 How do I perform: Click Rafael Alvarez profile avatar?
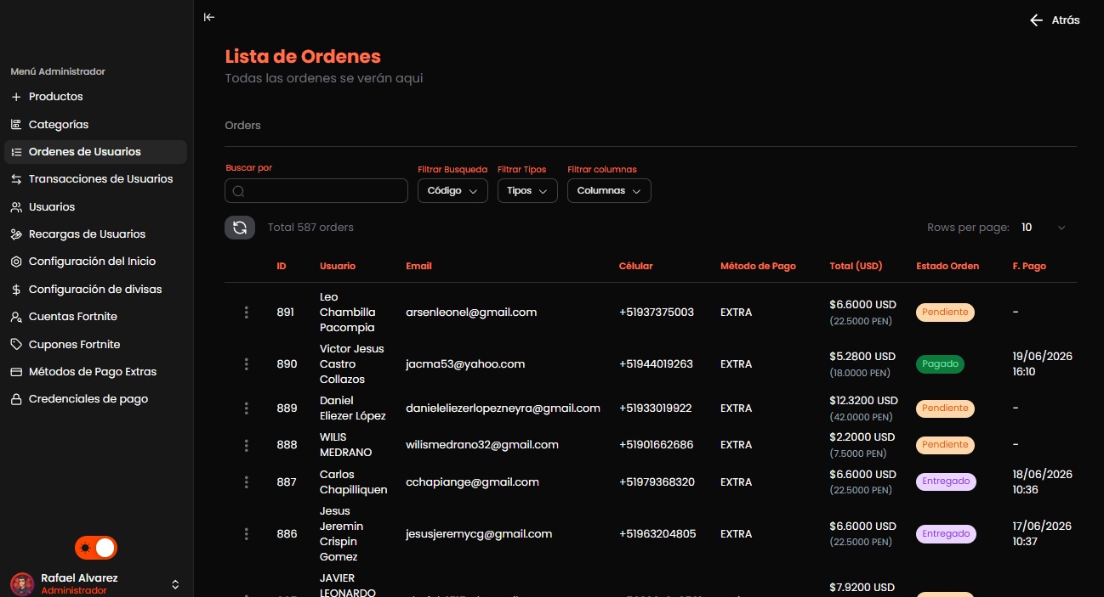(22, 584)
